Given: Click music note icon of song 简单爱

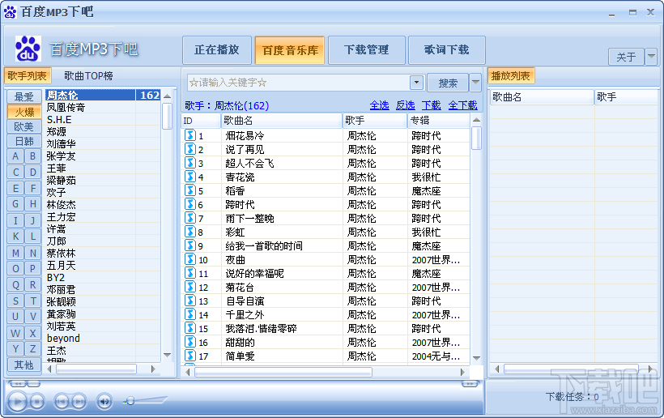Looking at the screenshot, I should point(190,356).
